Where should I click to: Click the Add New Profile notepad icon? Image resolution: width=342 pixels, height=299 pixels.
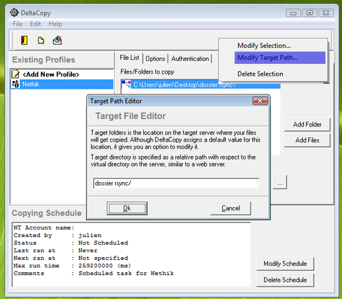tap(16, 74)
